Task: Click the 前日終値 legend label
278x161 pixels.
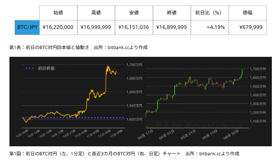Action: click(x=46, y=68)
